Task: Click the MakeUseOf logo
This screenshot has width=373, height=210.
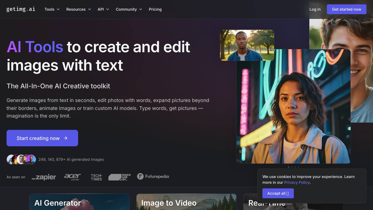Action: (119, 177)
